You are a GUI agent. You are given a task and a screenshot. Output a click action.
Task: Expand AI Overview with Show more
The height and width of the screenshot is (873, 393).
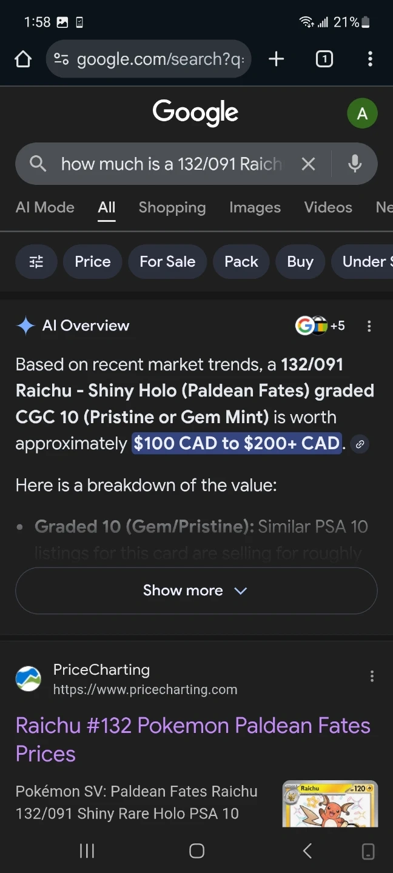(x=196, y=590)
